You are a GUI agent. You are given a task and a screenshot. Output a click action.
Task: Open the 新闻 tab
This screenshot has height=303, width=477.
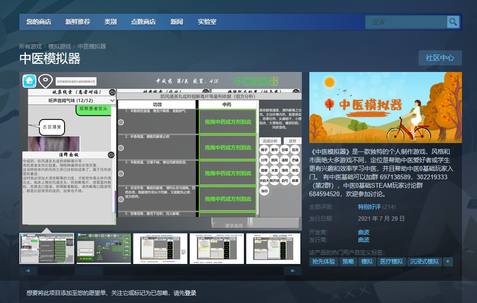pyautogui.click(x=177, y=22)
